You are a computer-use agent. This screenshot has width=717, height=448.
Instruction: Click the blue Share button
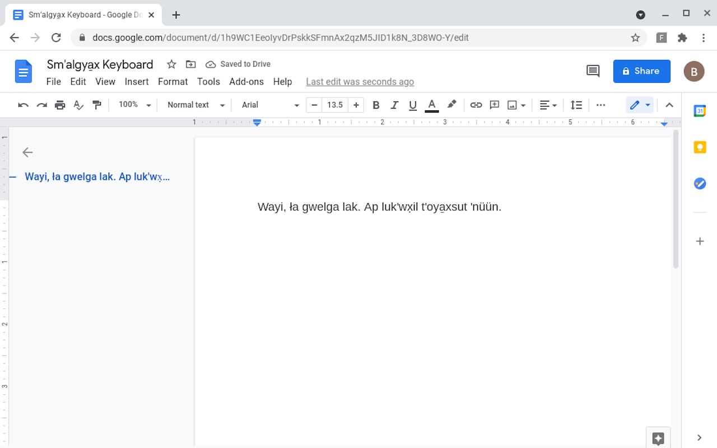coord(641,71)
